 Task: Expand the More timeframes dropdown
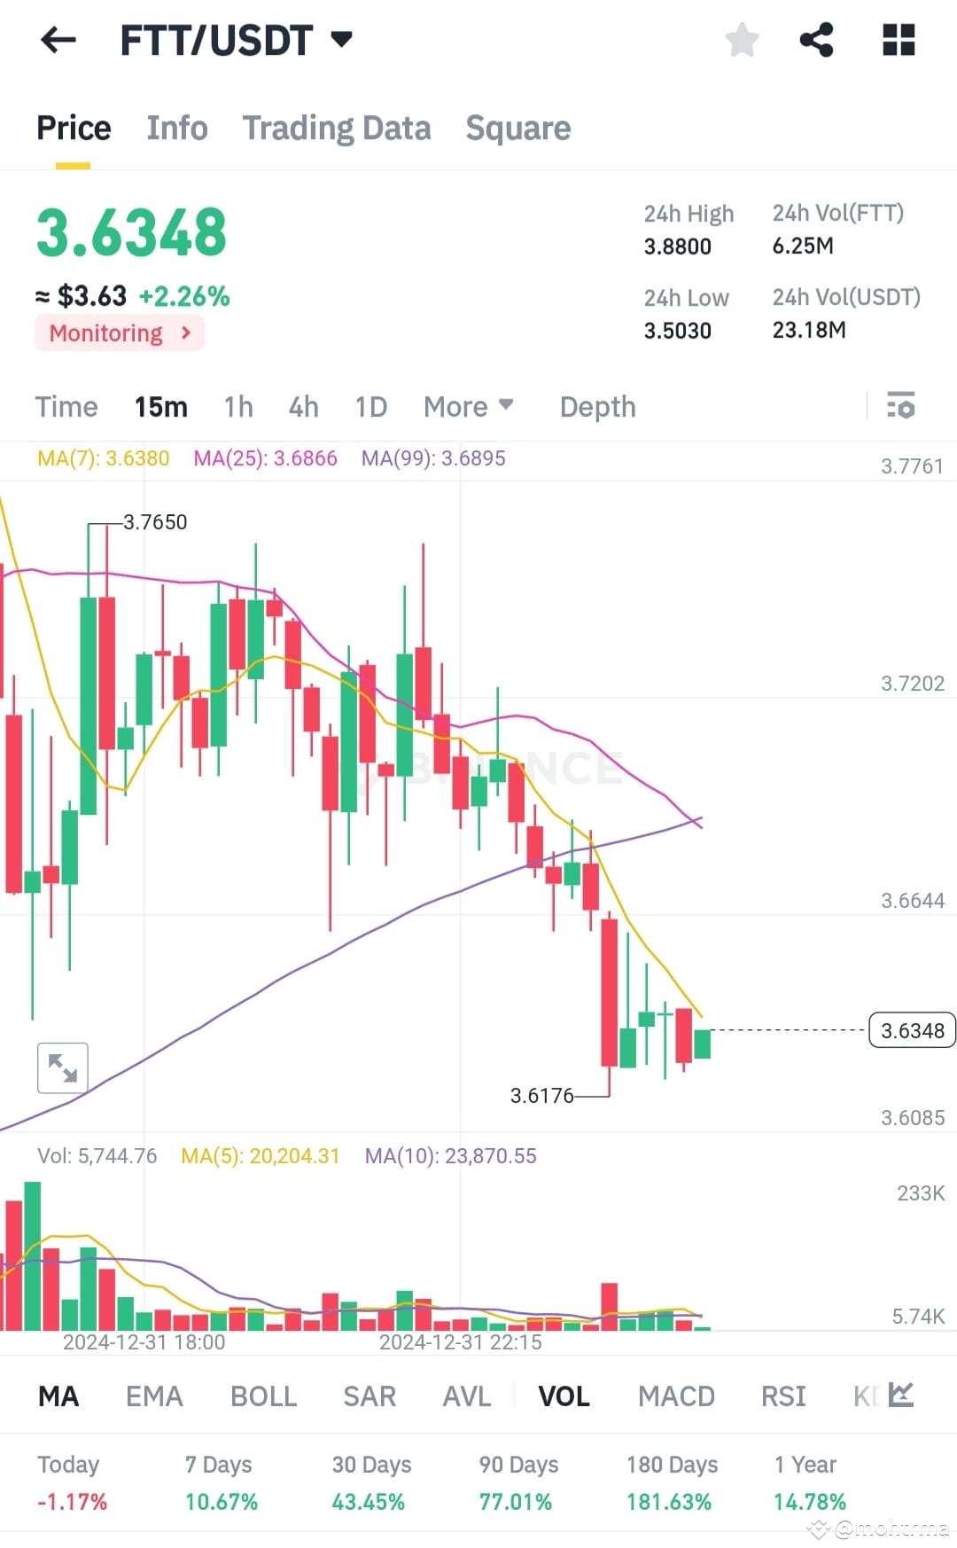(x=468, y=406)
